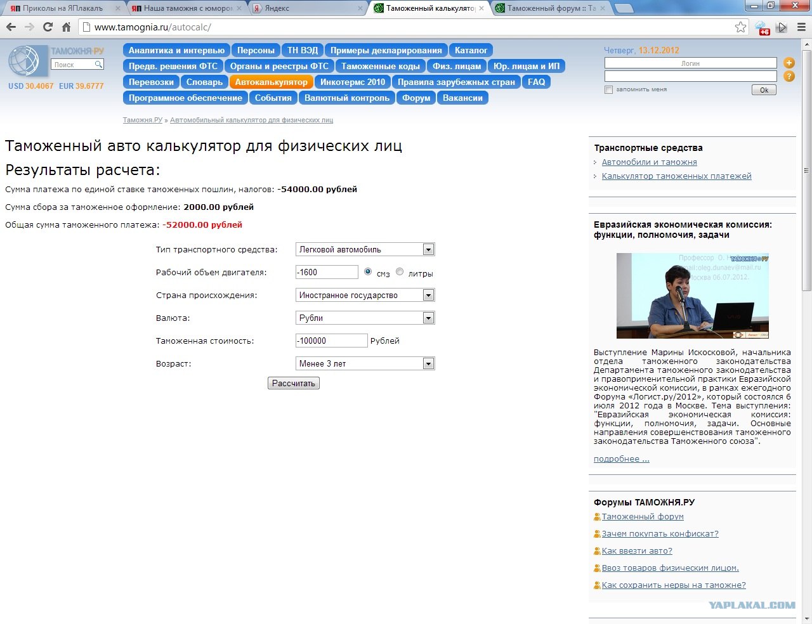Select the см3 engine volume radio button
Screen dimensions: 812x624
tap(368, 272)
